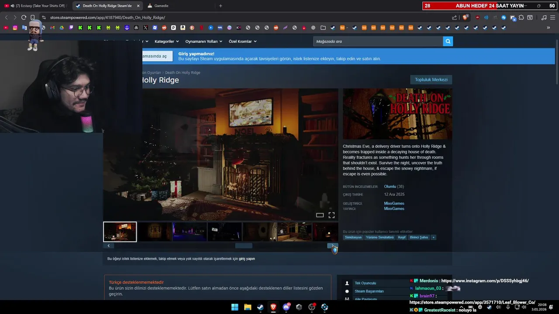Open the Windows Start button

pyautogui.click(x=235, y=307)
